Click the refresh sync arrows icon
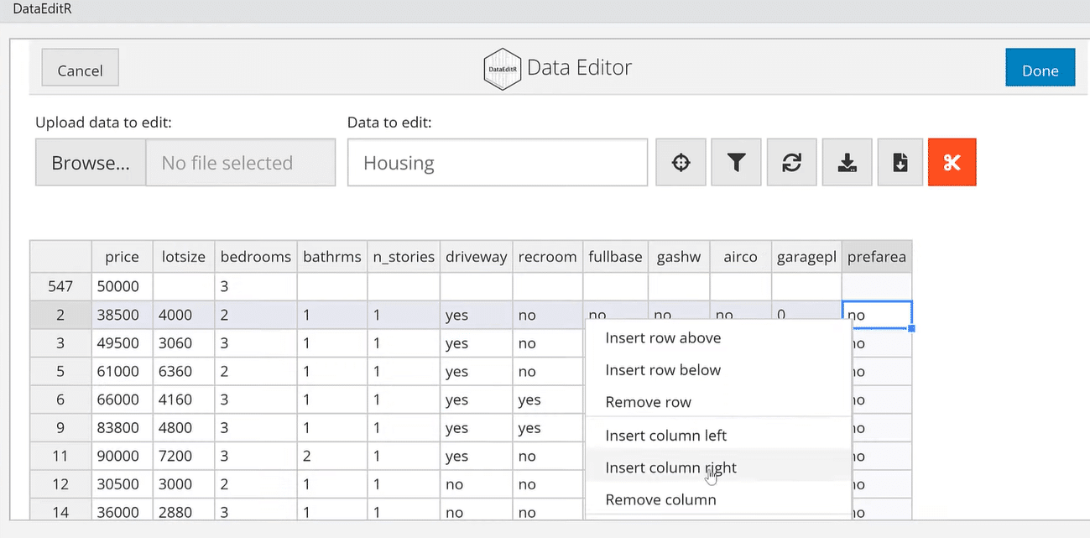 pos(791,162)
